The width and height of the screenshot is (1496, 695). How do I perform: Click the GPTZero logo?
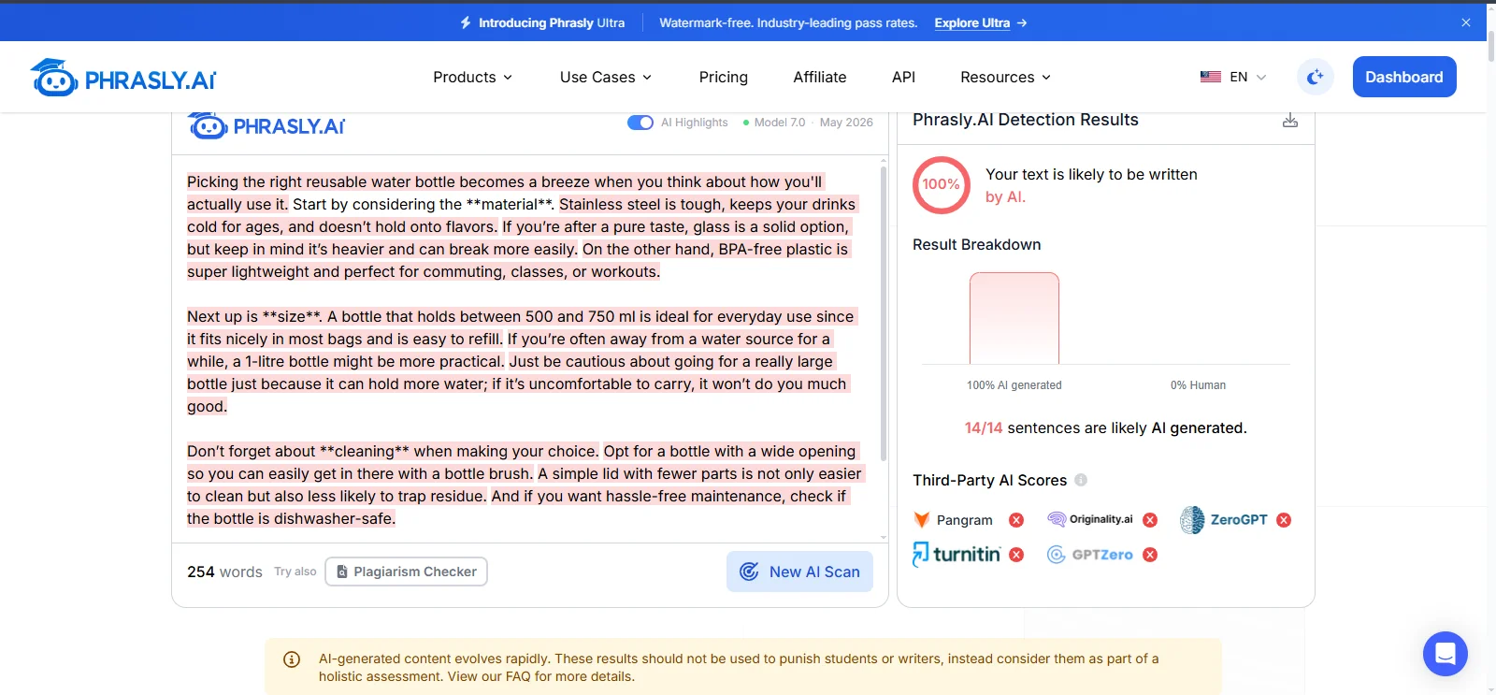click(x=1090, y=555)
